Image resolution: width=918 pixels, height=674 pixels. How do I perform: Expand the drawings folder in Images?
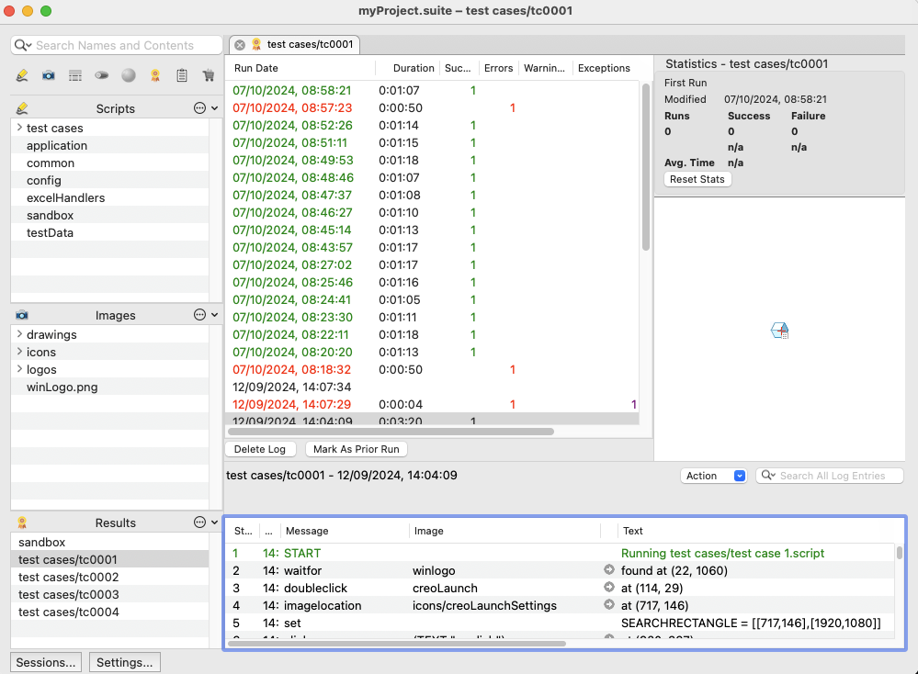point(19,334)
